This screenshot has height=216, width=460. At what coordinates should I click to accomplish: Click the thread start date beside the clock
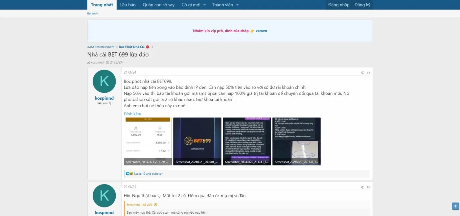tap(116, 62)
